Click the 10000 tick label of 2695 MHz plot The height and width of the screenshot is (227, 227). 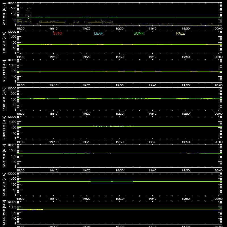[x=12, y=117]
